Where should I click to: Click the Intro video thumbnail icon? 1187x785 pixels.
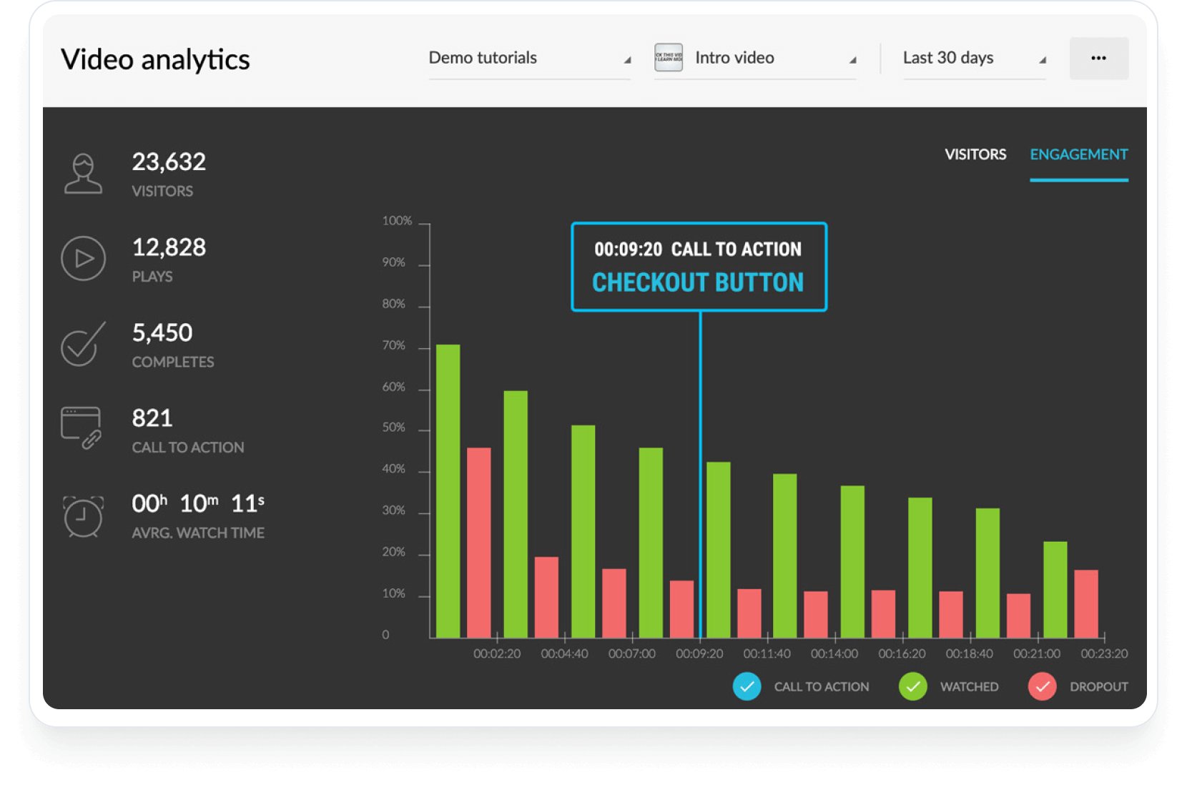(668, 58)
